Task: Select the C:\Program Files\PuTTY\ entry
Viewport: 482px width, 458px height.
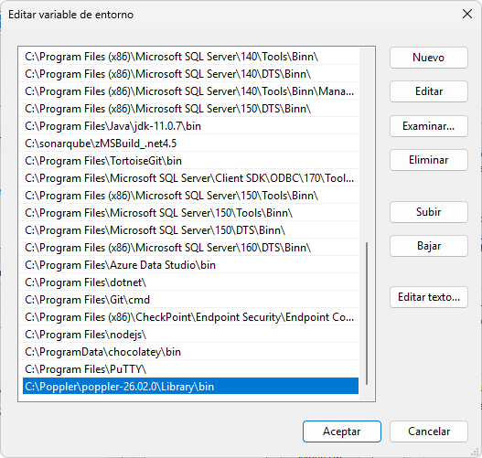Action: [x=190, y=369]
